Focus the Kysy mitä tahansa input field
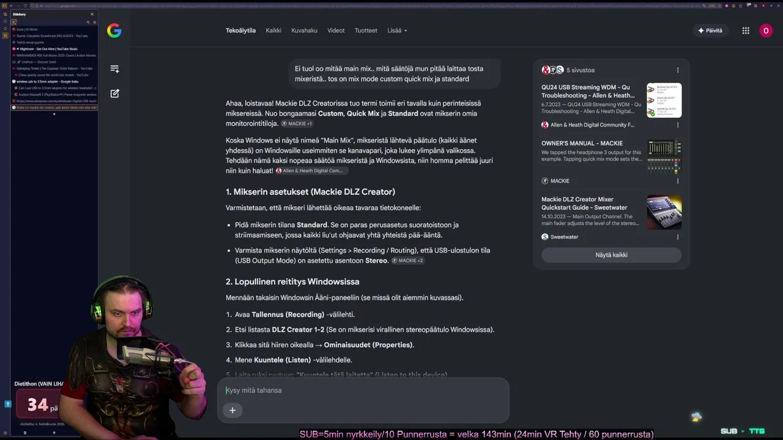783x440 pixels. (x=363, y=391)
